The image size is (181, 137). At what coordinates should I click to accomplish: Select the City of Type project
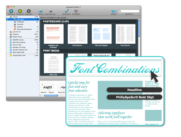[23, 45]
